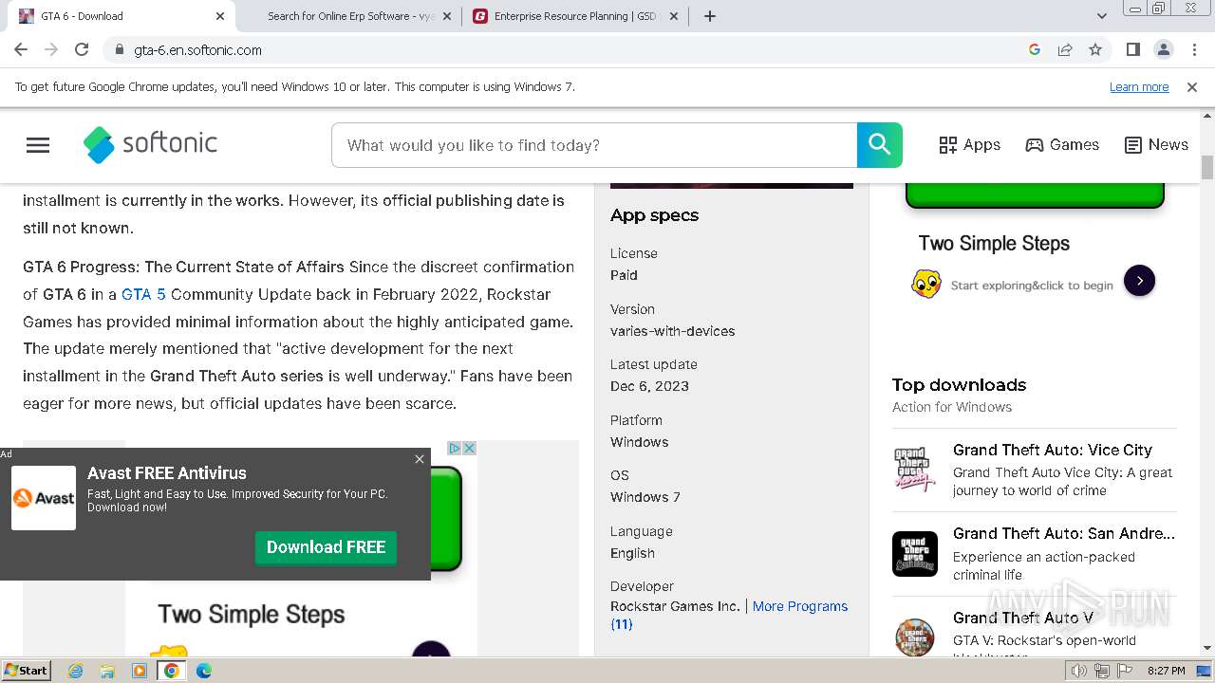Click the volume speaker tray icon
Screen dimensions: 1215x683
[x=1078, y=671]
